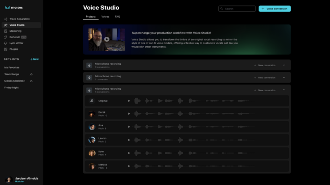Viewport: 330px width, 185px height.
Task: Click Lauren's avatar
Action: pyautogui.click(x=92, y=140)
